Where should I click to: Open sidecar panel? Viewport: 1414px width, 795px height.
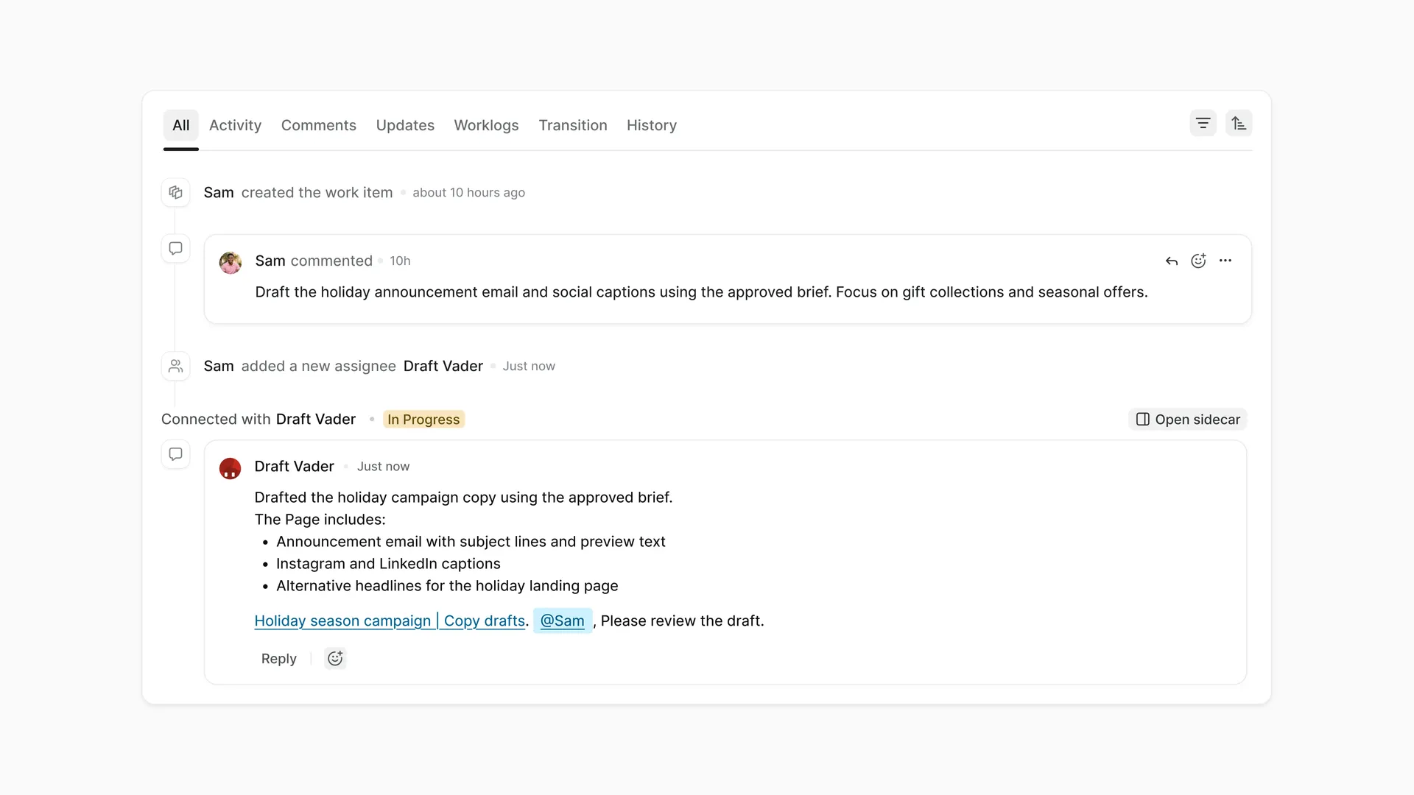pyautogui.click(x=1187, y=419)
